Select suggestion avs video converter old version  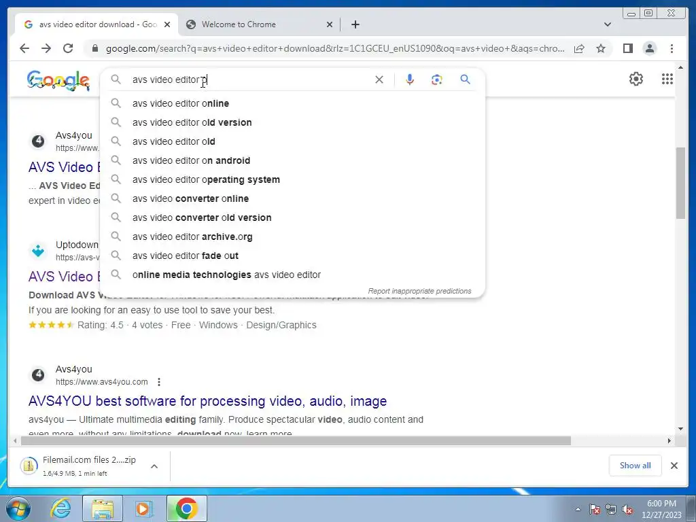[x=292, y=218]
